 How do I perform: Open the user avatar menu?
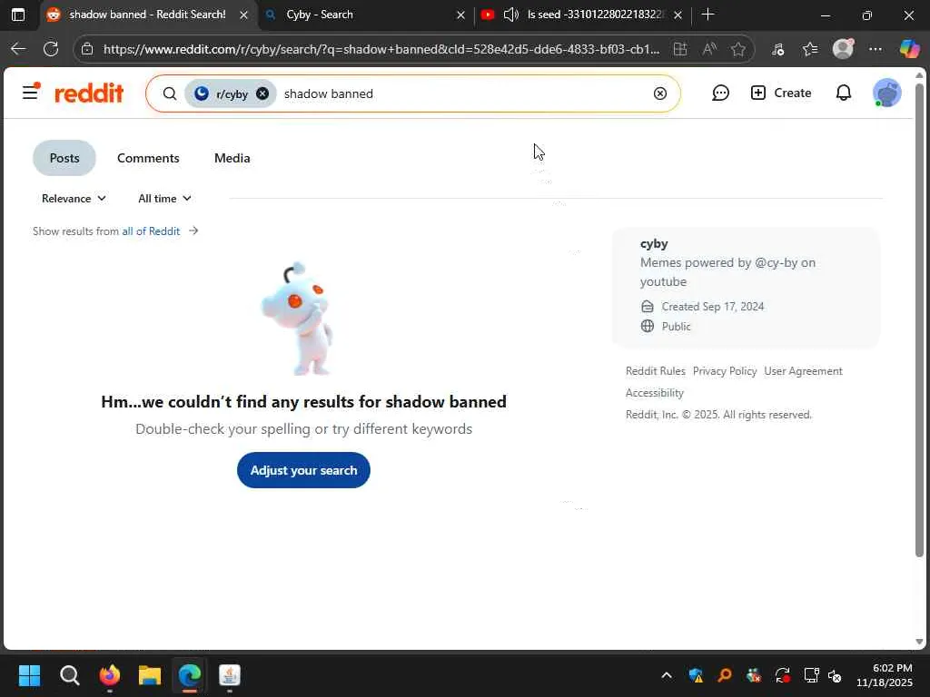886,93
